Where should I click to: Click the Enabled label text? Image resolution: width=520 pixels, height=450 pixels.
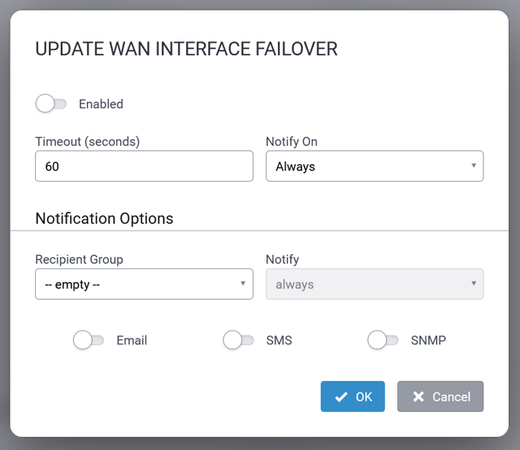point(101,104)
